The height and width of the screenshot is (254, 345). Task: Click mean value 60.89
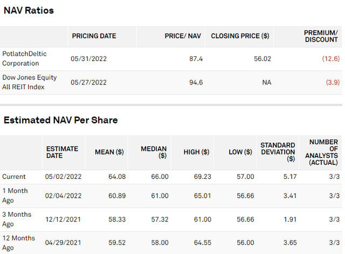(x=117, y=196)
